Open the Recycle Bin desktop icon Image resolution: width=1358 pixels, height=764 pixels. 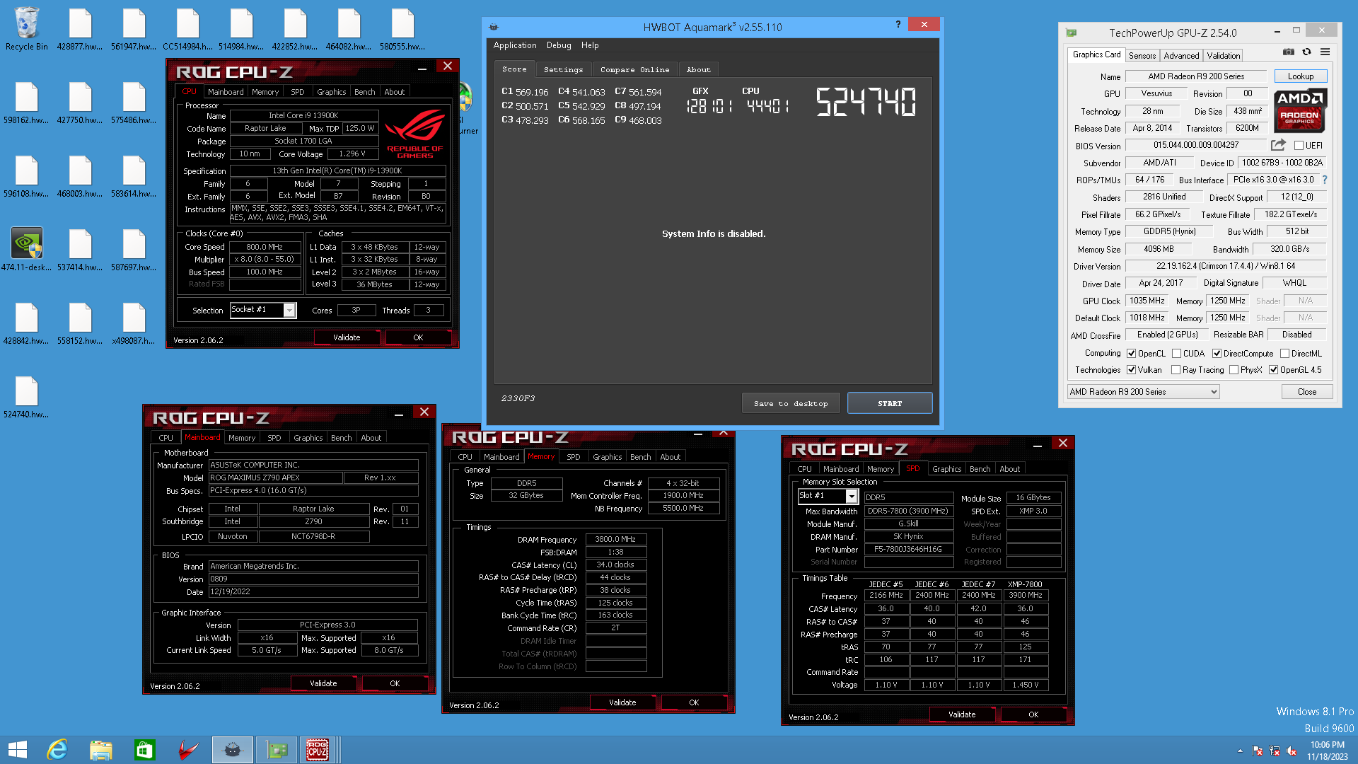pos(26,29)
